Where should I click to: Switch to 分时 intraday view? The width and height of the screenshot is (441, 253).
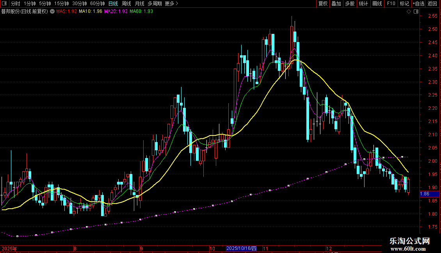point(16,4)
